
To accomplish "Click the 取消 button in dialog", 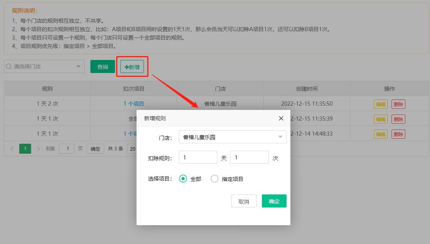I will [243, 201].
